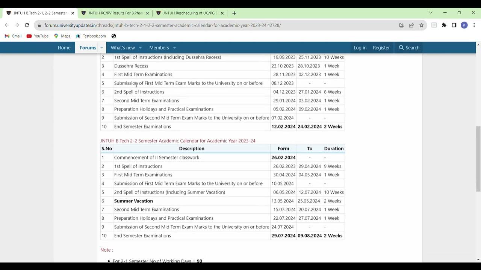Go back using the browser back arrow
The width and height of the screenshot is (481, 270).
[7, 25]
